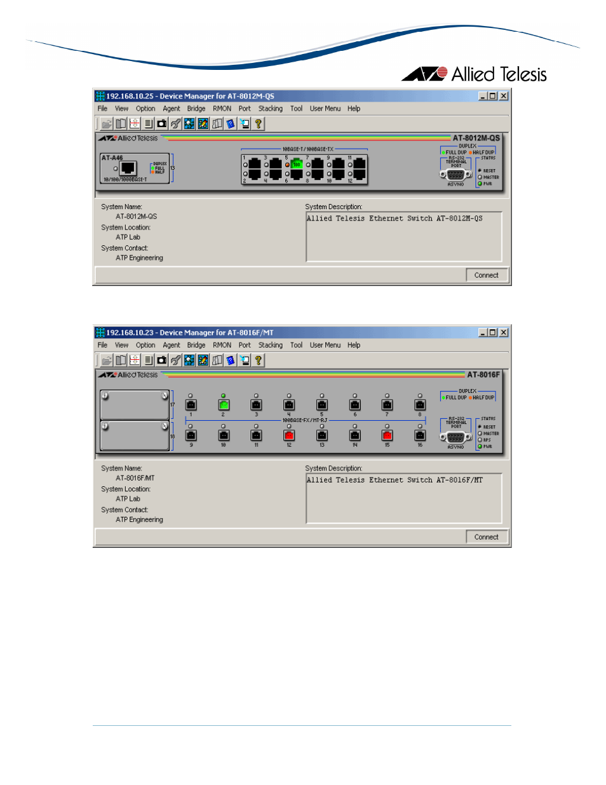This screenshot has height=785, width=606.
Task: Open Stacking menu in AT-8012M-QS window
Action: pyautogui.click(x=271, y=109)
